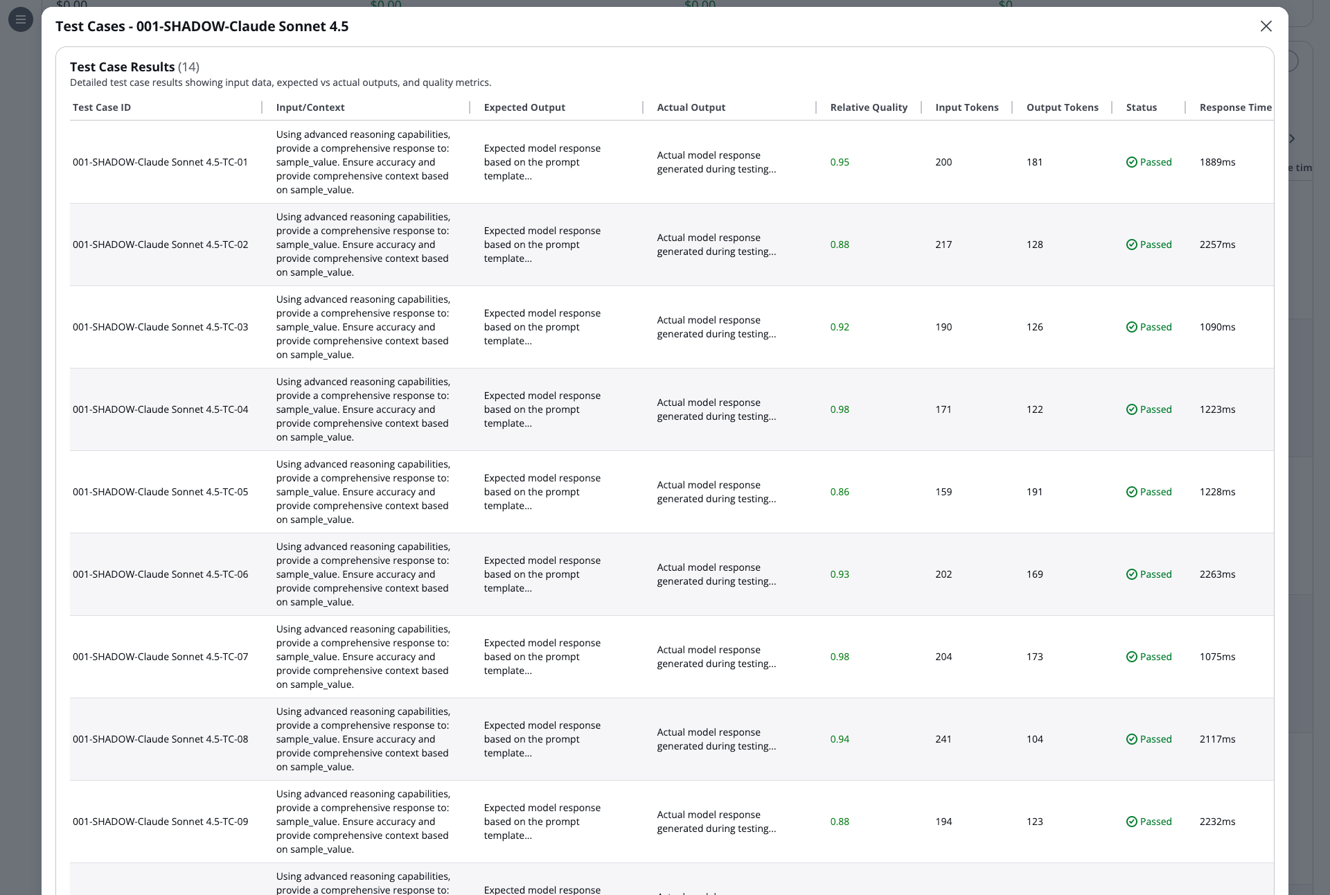The width and height of the screenshot is (1330, 895).
Task: Close the Test Cases dialog
Action: pyautogui.click(x=1266, y=26)
